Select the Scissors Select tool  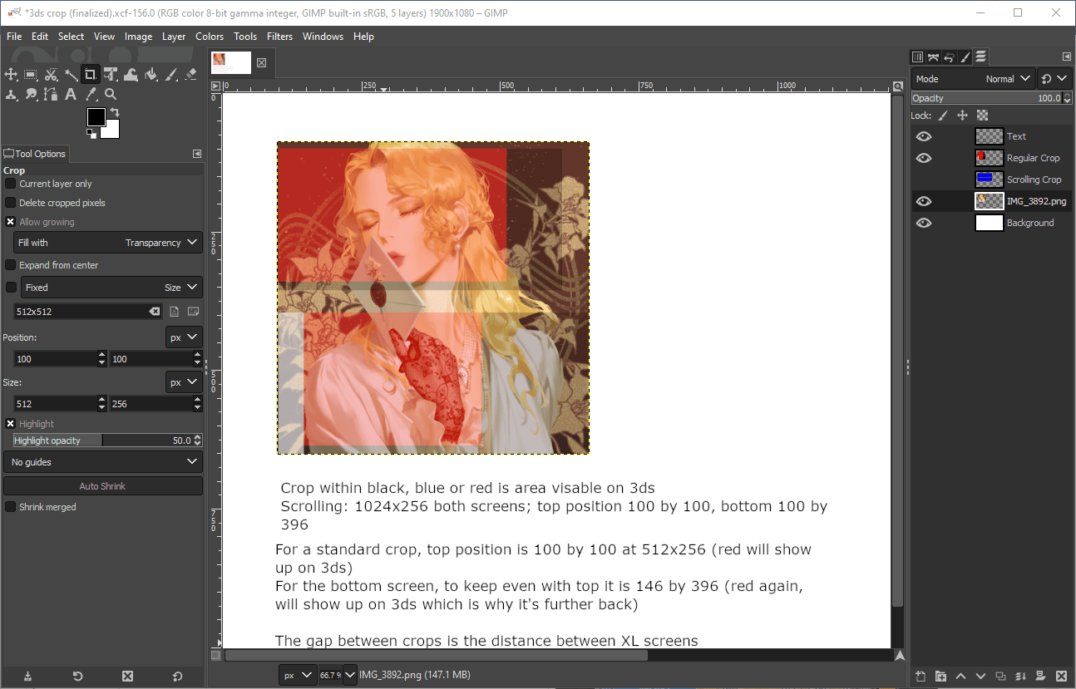[51, 74]
